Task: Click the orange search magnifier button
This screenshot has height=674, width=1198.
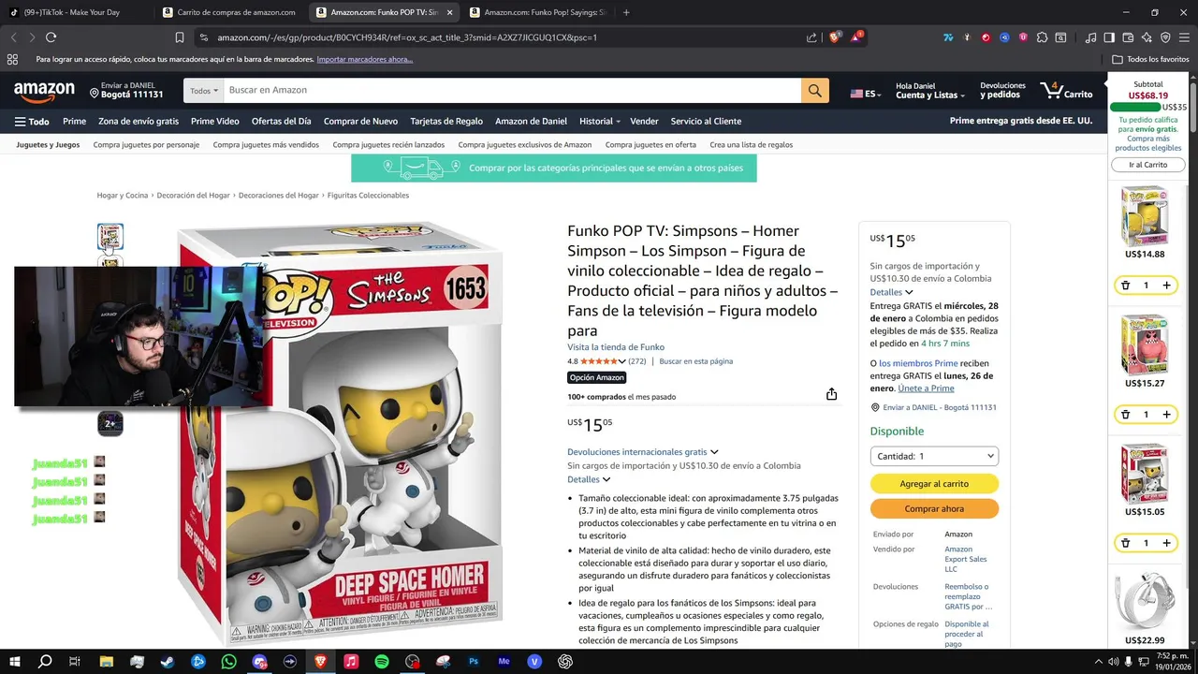Action: pyautogui.click(x=814, y=91)
